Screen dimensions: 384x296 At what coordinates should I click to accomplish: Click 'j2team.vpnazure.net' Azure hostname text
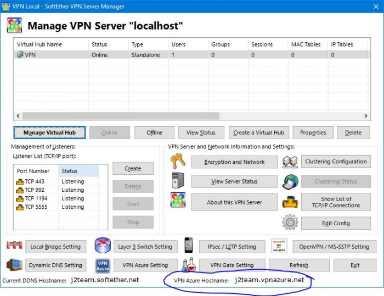click(x=269, y=280)
